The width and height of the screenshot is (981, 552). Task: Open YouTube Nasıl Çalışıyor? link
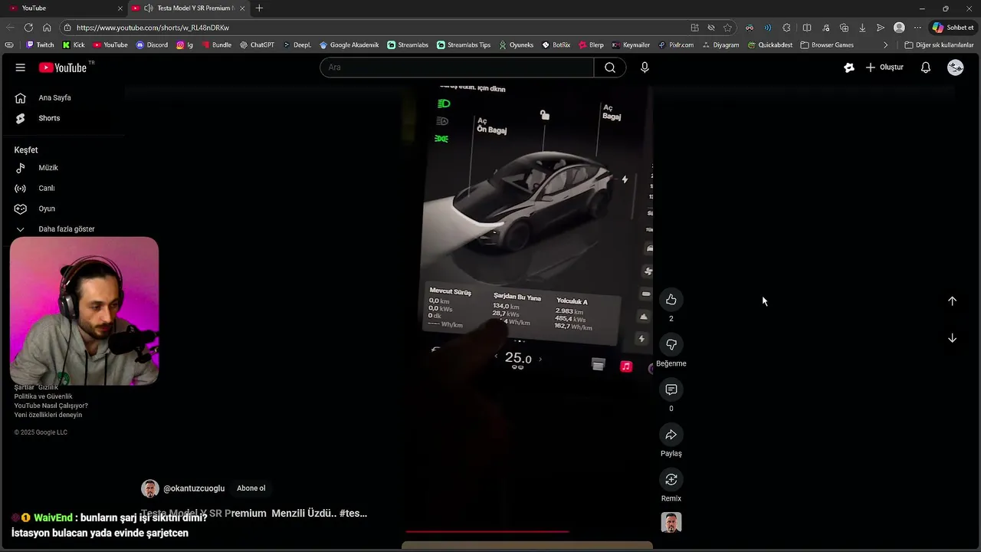(51, 406)
